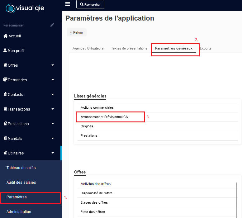The height and width of the screenshot is (218, 242).
Task: Open Paramètres in the sidebar
Action: [17, 197]
